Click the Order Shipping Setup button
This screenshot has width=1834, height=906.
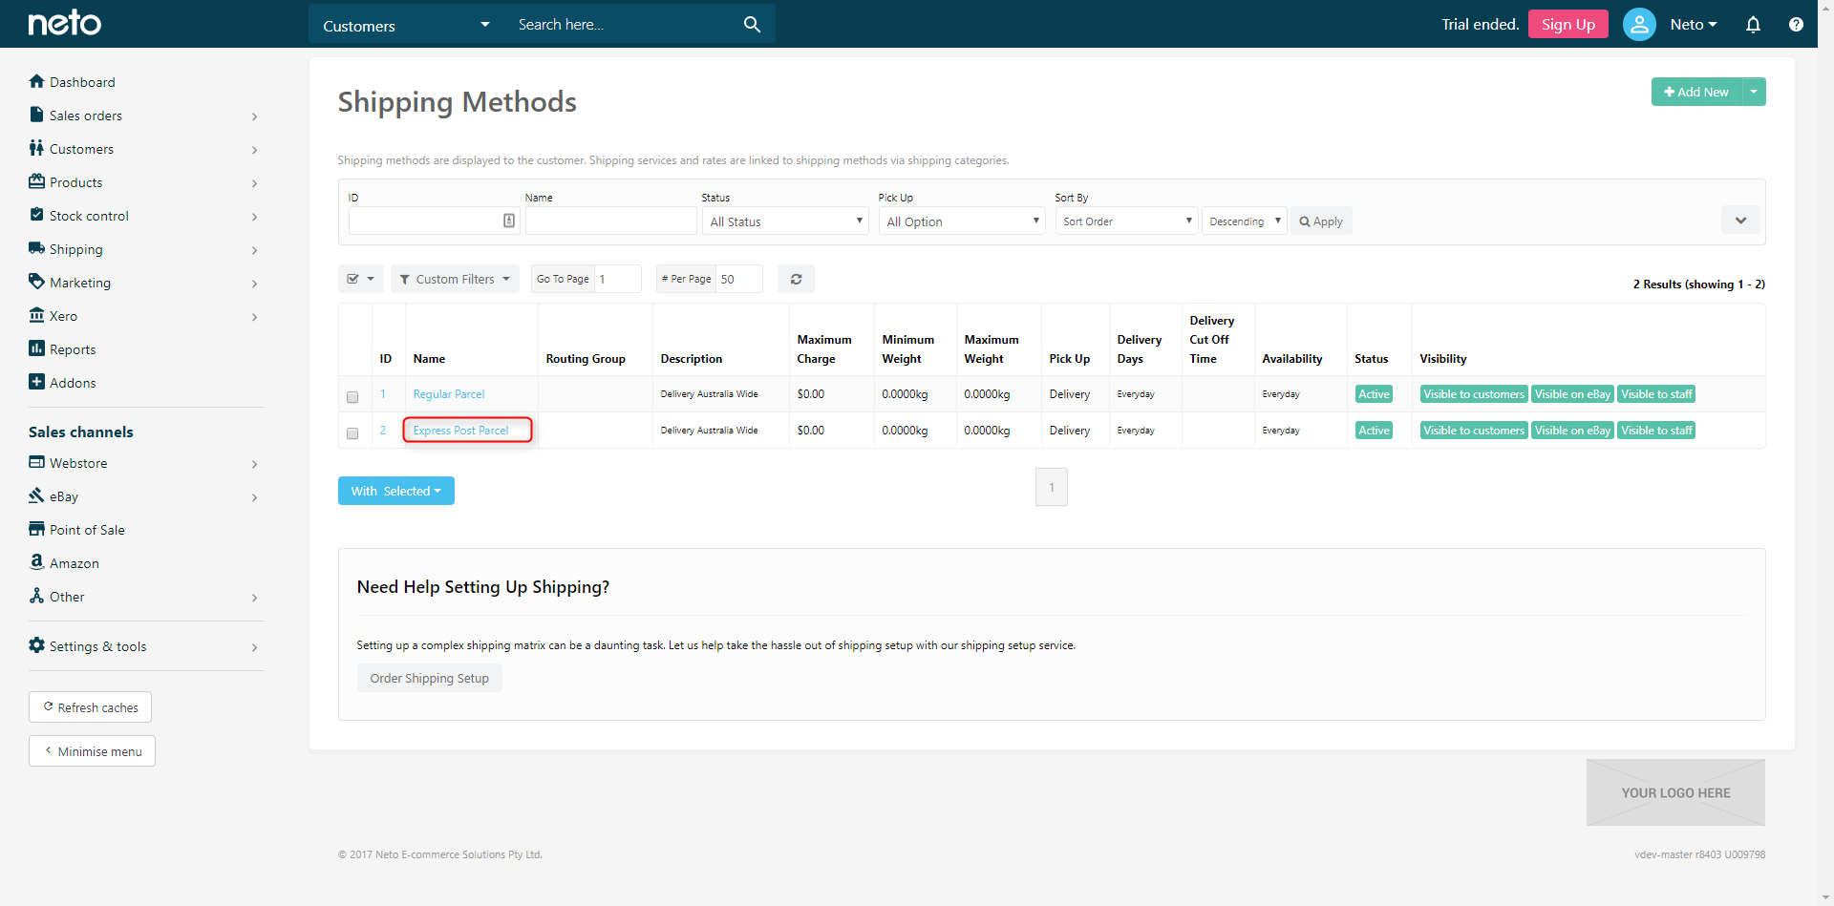(x=430, y=678)
